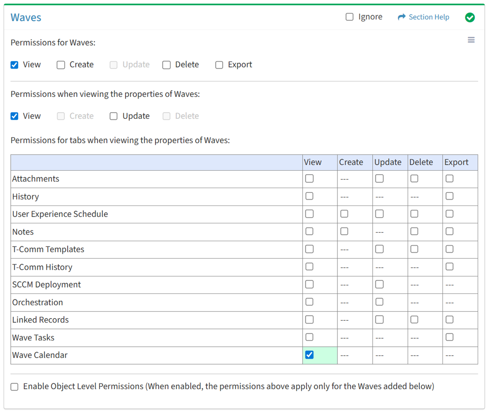Click the Section Help arrow icon

click(401, 17)
